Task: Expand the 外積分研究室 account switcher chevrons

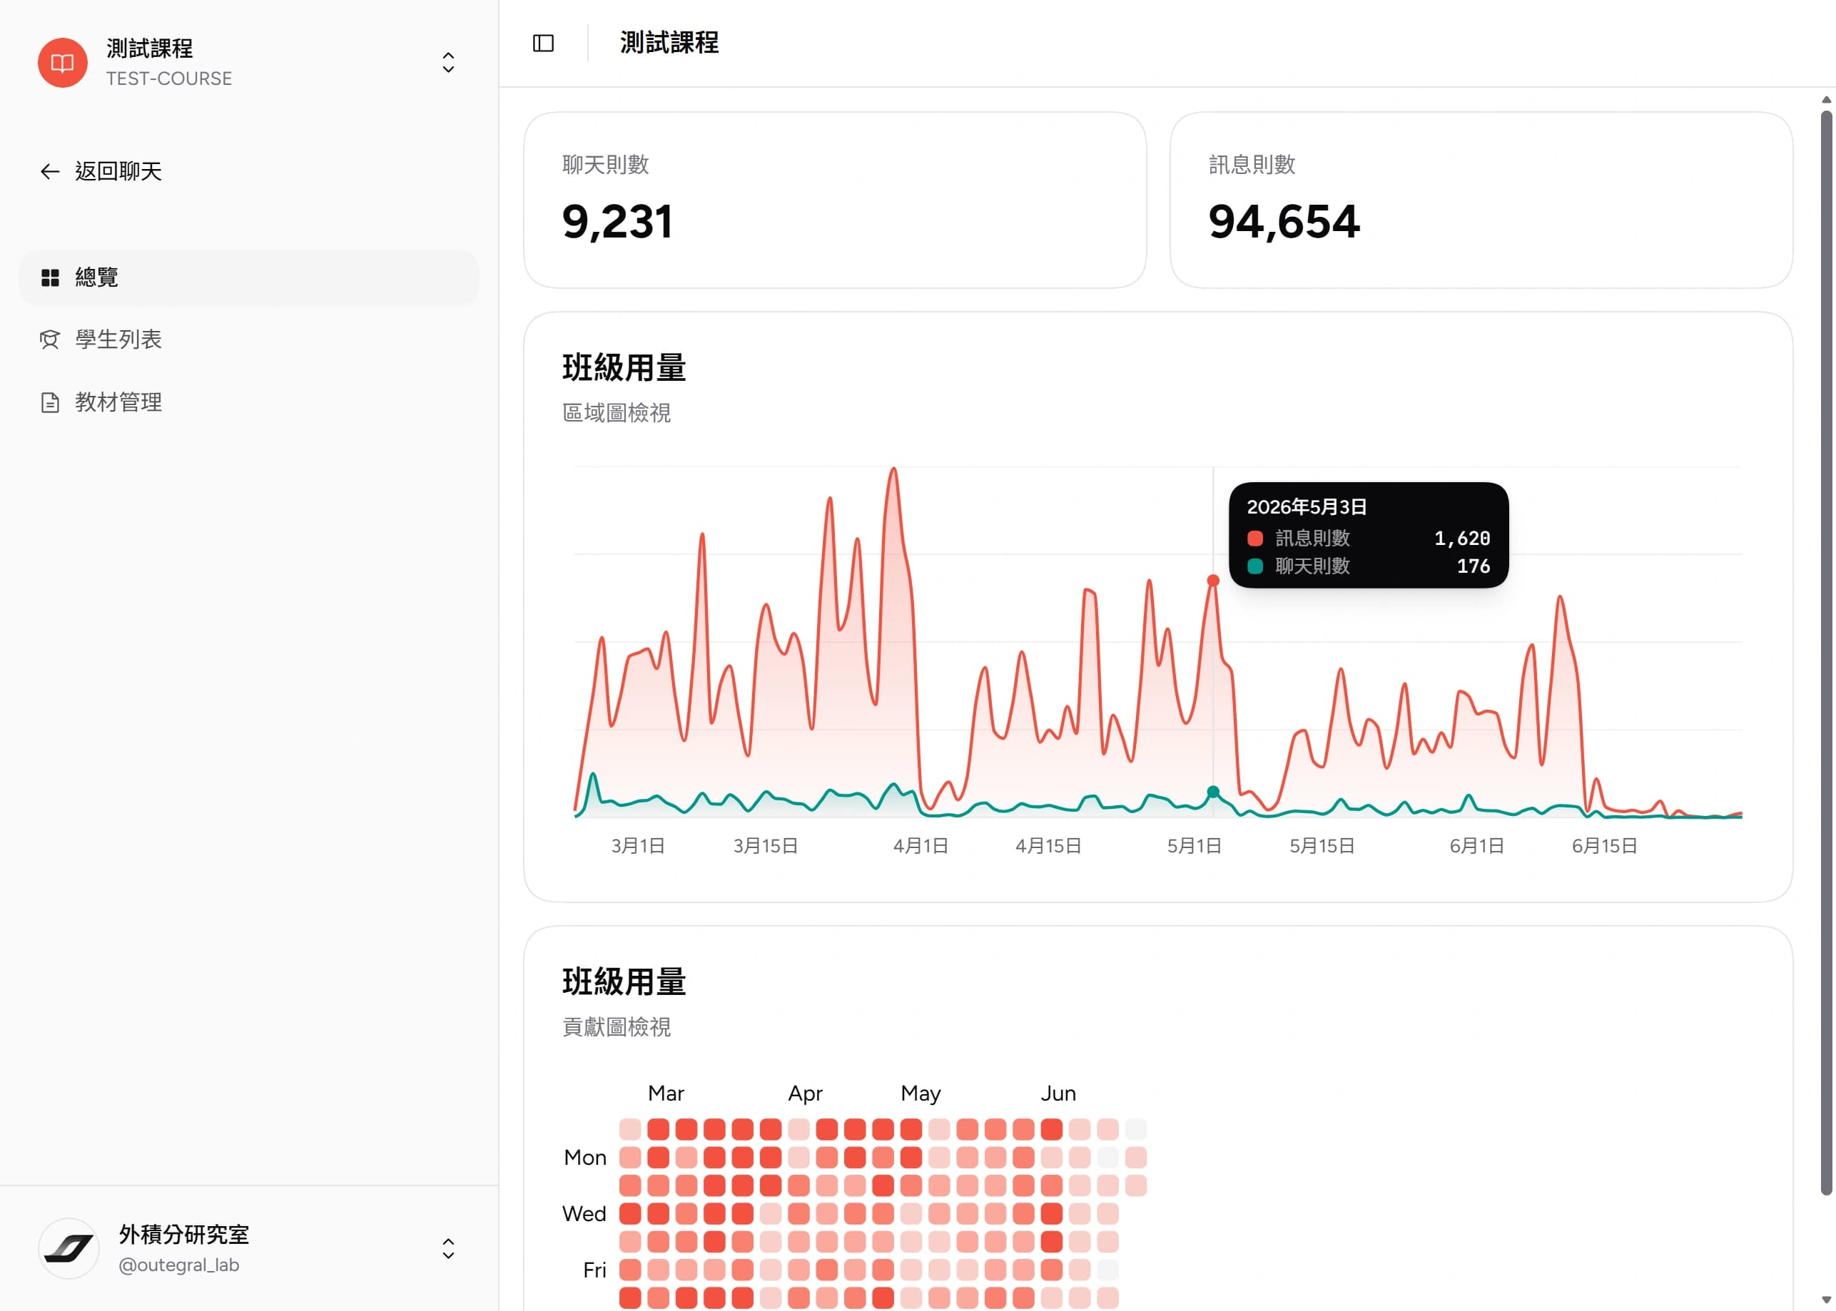Action: (x=448, y=1248)
